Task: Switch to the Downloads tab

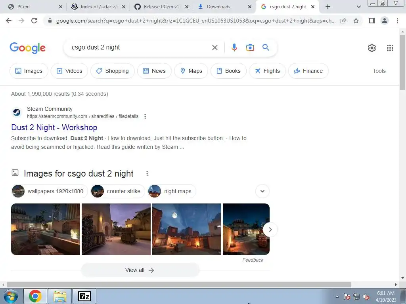Action: (x=224, y=7)
